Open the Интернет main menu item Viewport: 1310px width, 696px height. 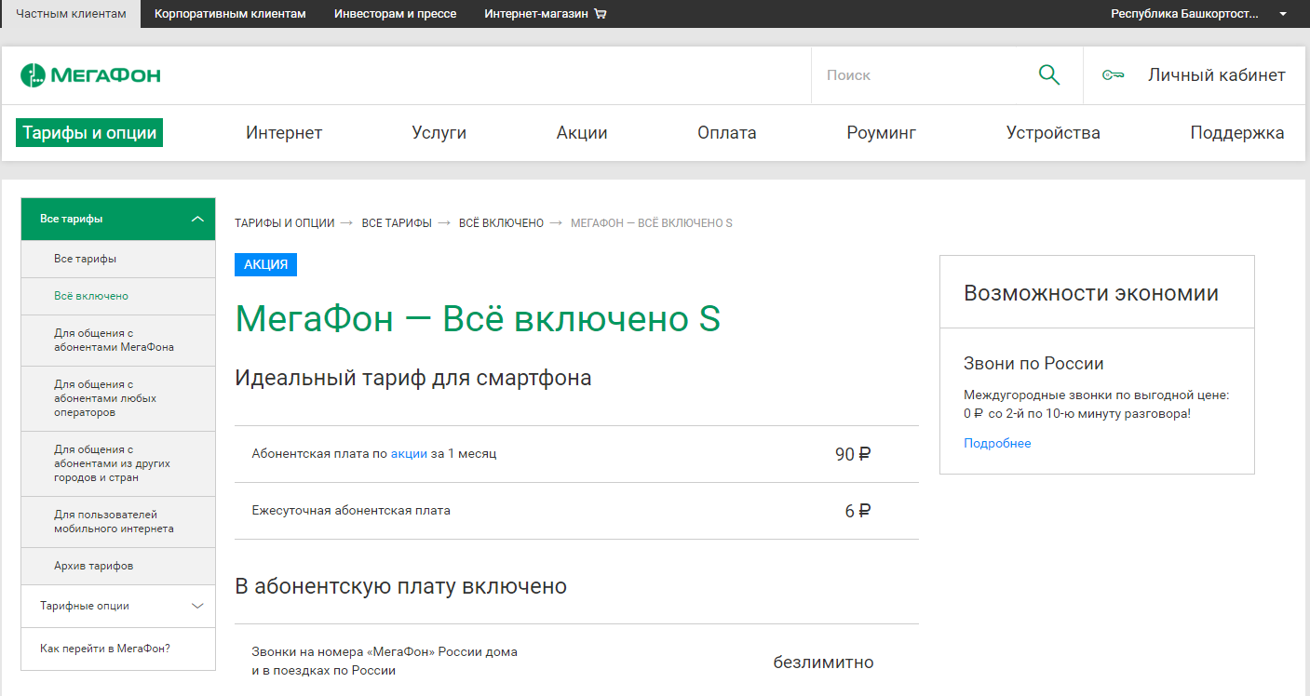pyautogui.click(x=284, y=133)
